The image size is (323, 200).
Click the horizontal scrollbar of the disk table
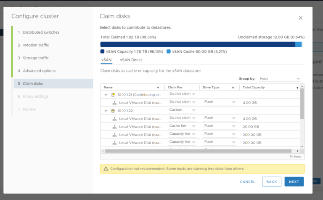click(x=198, y=151)
